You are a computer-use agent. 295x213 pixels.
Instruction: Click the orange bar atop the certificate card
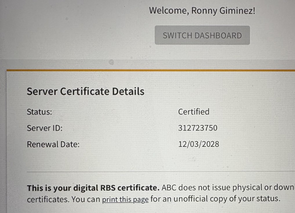pyautogui.click(x=150, y=70)
